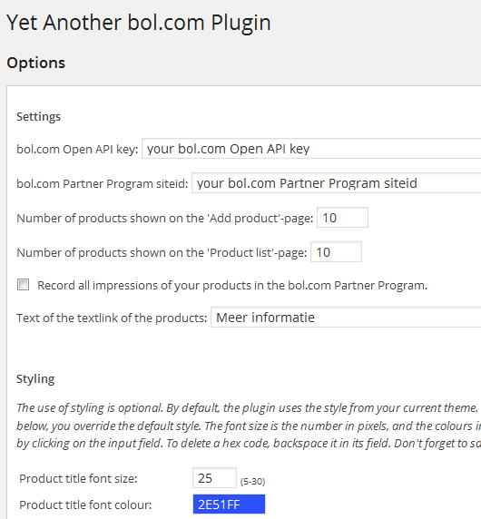The image size is (481, 519).
Task: Click the bol.com Open API key field
Action: [311, 149]
